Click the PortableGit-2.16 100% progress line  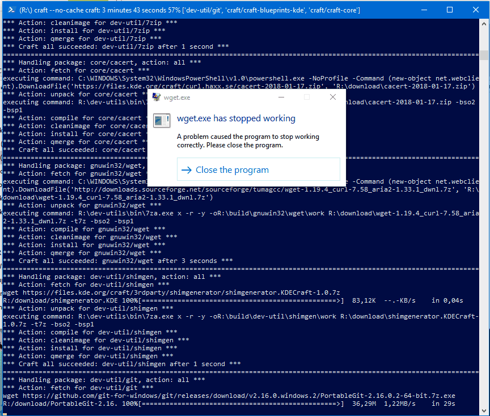229,404
